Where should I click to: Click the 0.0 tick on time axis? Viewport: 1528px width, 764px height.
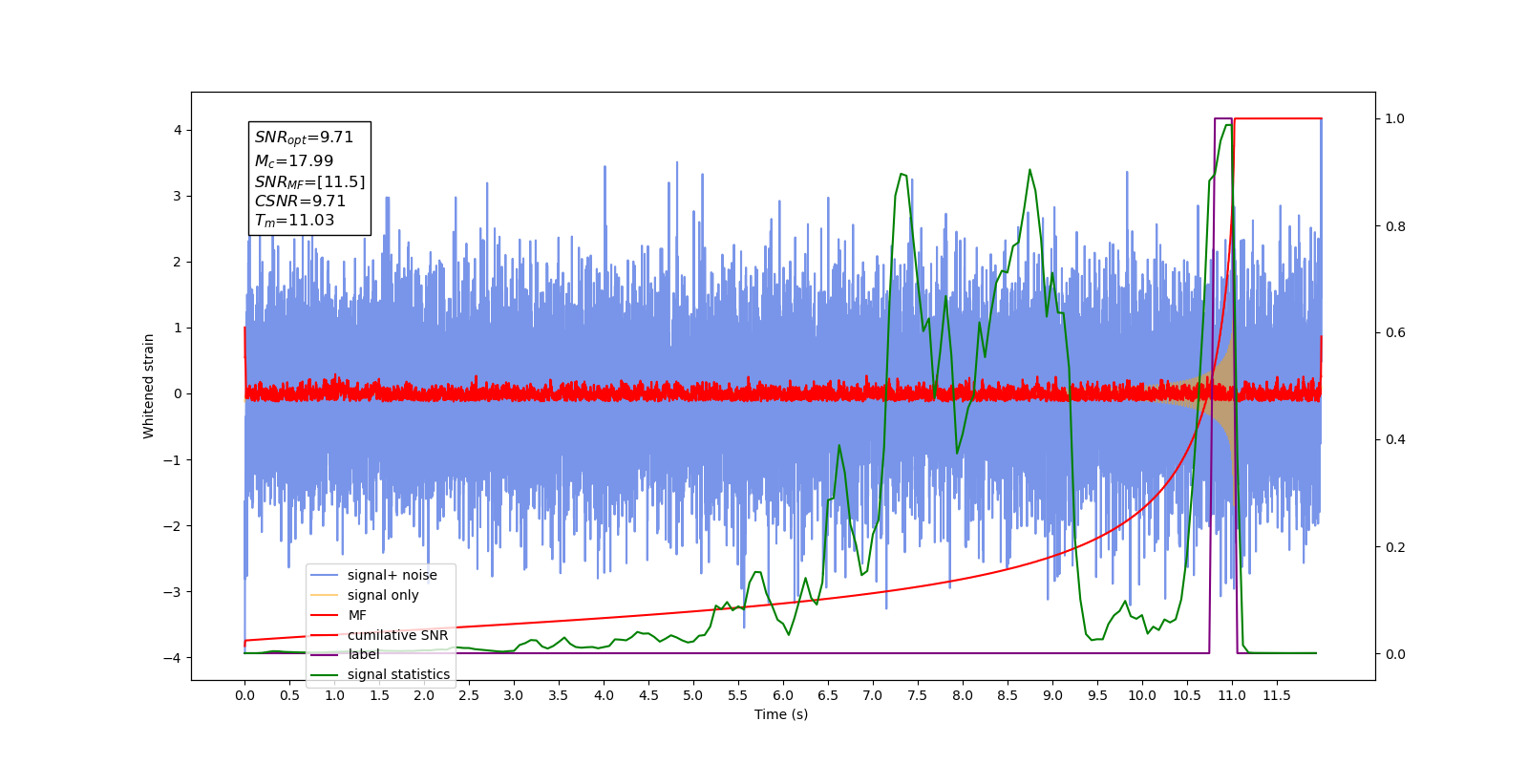click(244, 695)
